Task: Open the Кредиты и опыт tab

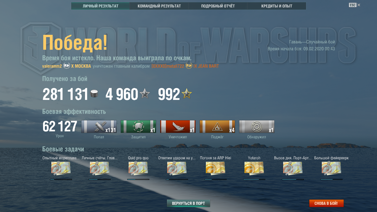Action: [277, 6]
